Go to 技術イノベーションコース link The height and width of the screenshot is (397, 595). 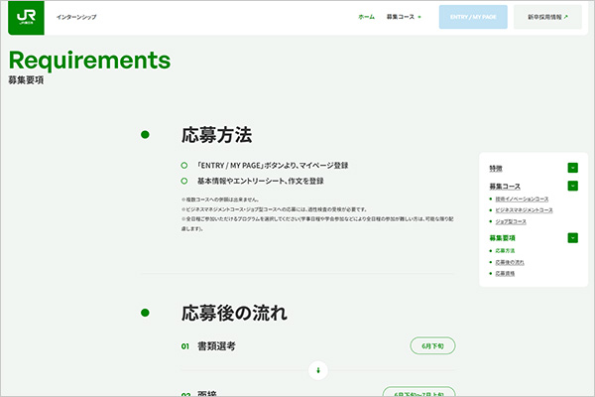522,199
